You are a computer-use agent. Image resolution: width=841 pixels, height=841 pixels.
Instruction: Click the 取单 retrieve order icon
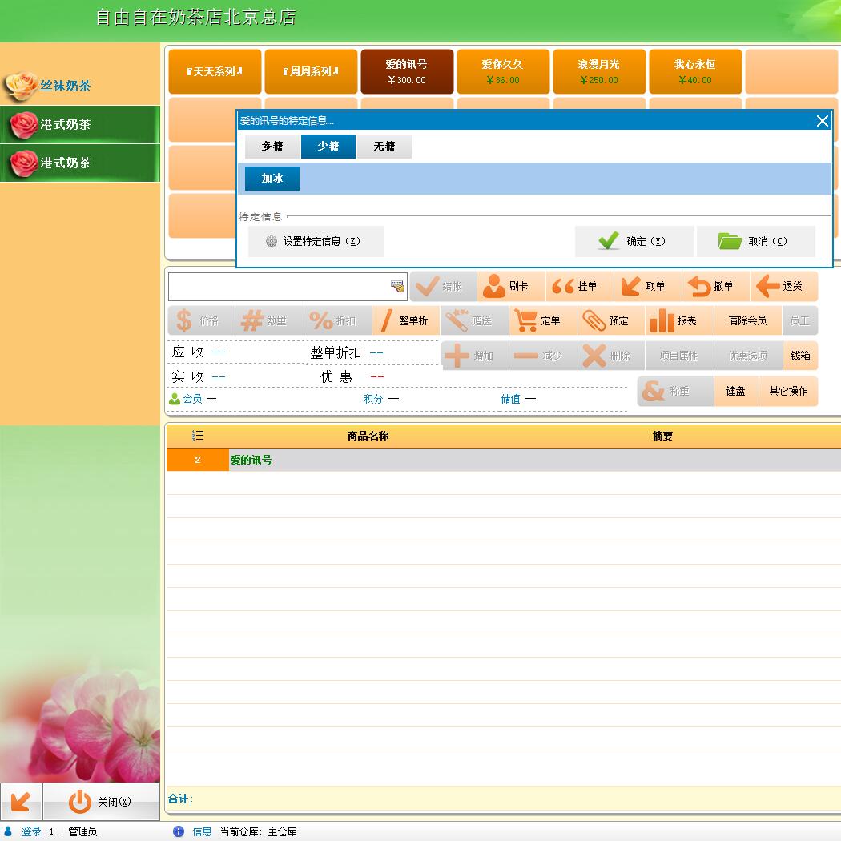tap(632, 287)
